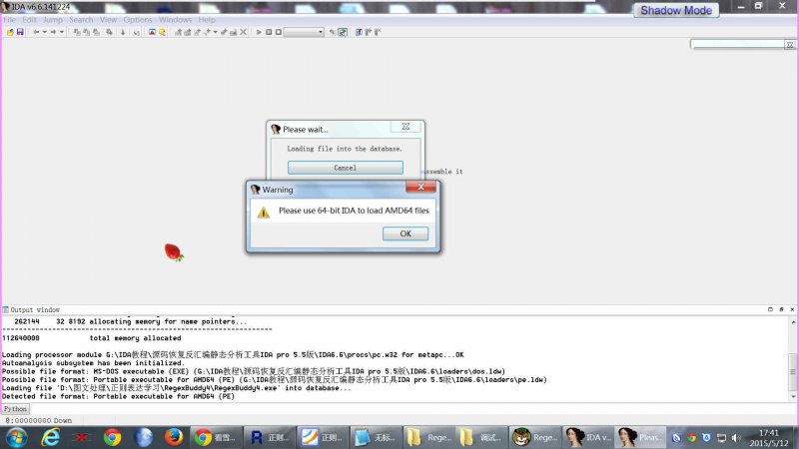Click the 'Autoanalysis subsystem has been initialized.' line
799x449 pixels.
tap(93, 363)
